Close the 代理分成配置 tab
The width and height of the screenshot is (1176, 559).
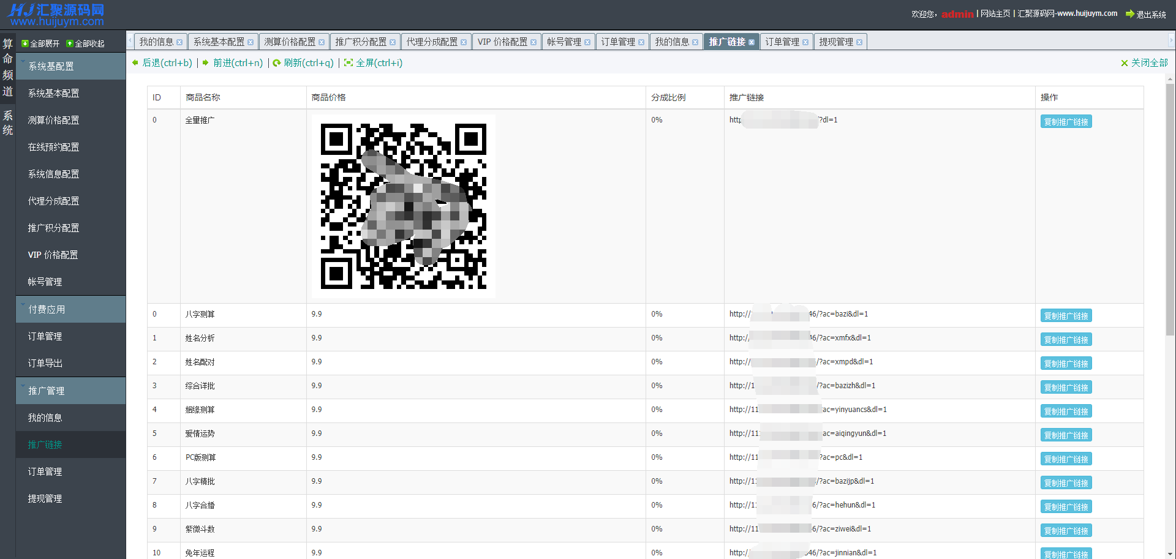point(464,42)
